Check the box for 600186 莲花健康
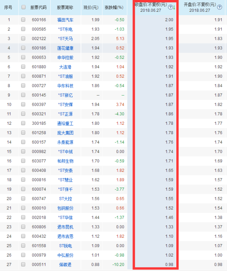 23,48
